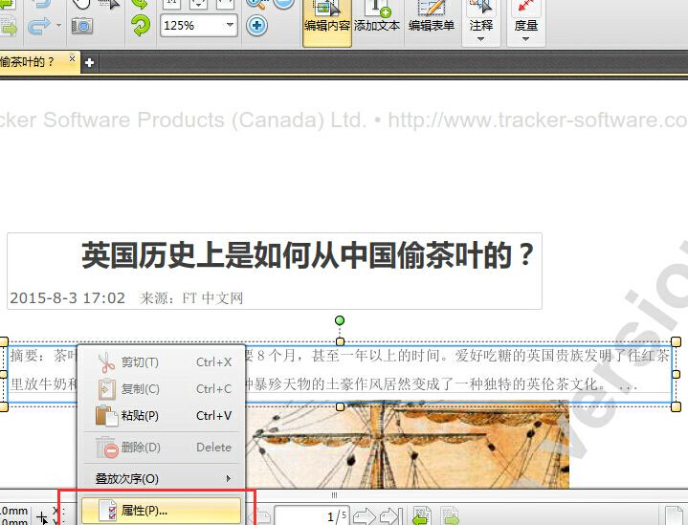Choose 粘贴(P) paste from context menu
Image resolution: width=688 pixels, height=525 pixels.
pos(162,415)
